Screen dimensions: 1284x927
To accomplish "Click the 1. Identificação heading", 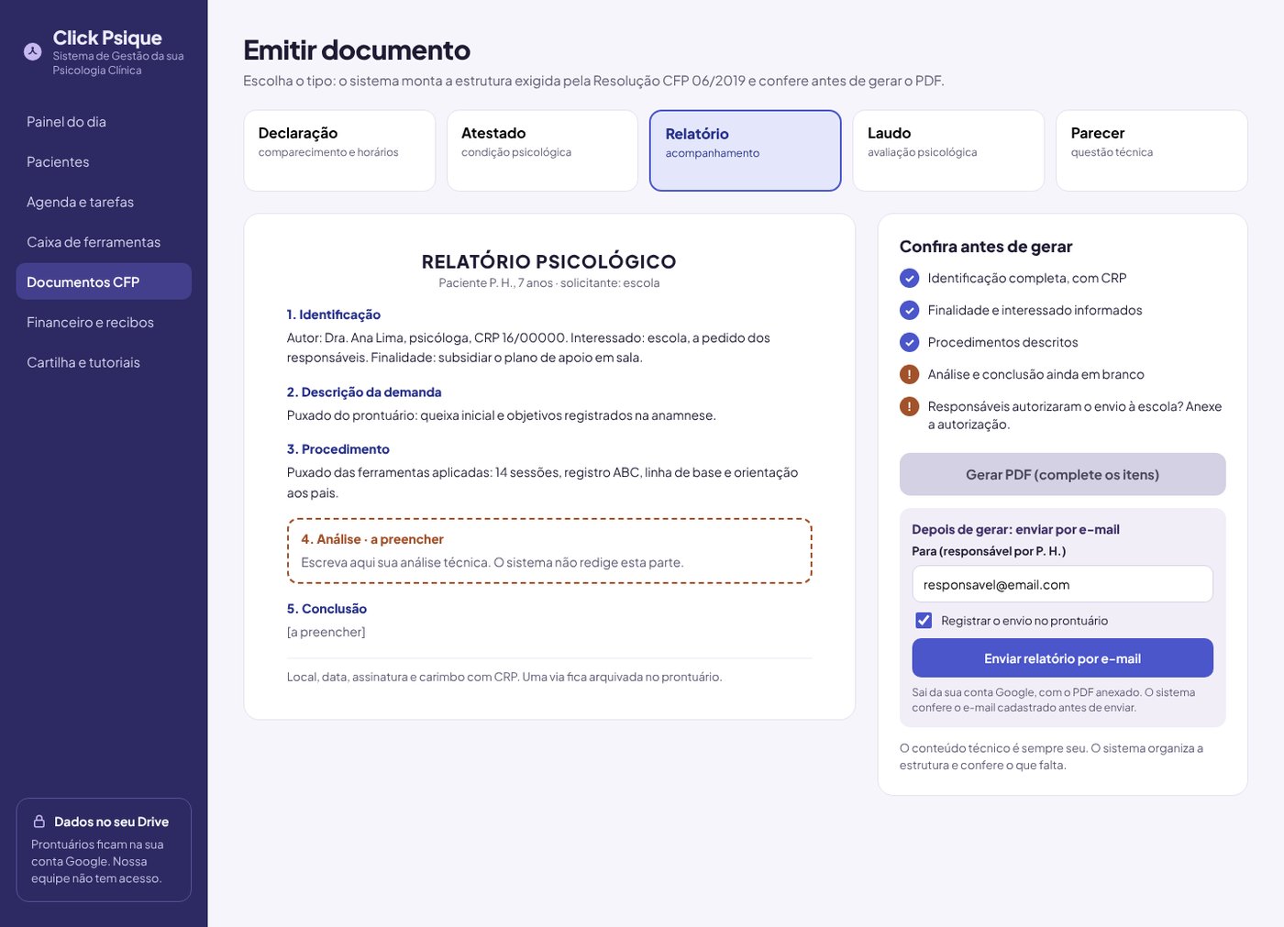I will coord(334,315).
